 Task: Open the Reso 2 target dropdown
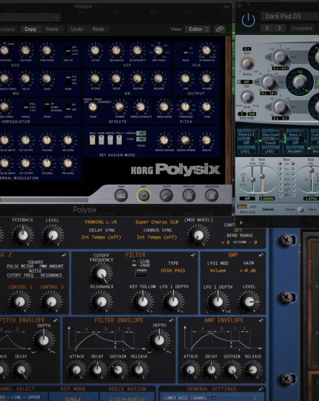pyautogui.click(x=295, y=134)
